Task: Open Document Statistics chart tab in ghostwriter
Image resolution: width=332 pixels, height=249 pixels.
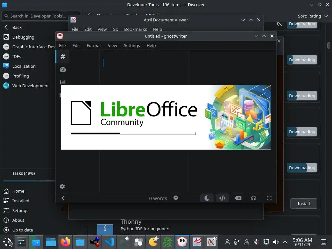Action: point(63,82)
